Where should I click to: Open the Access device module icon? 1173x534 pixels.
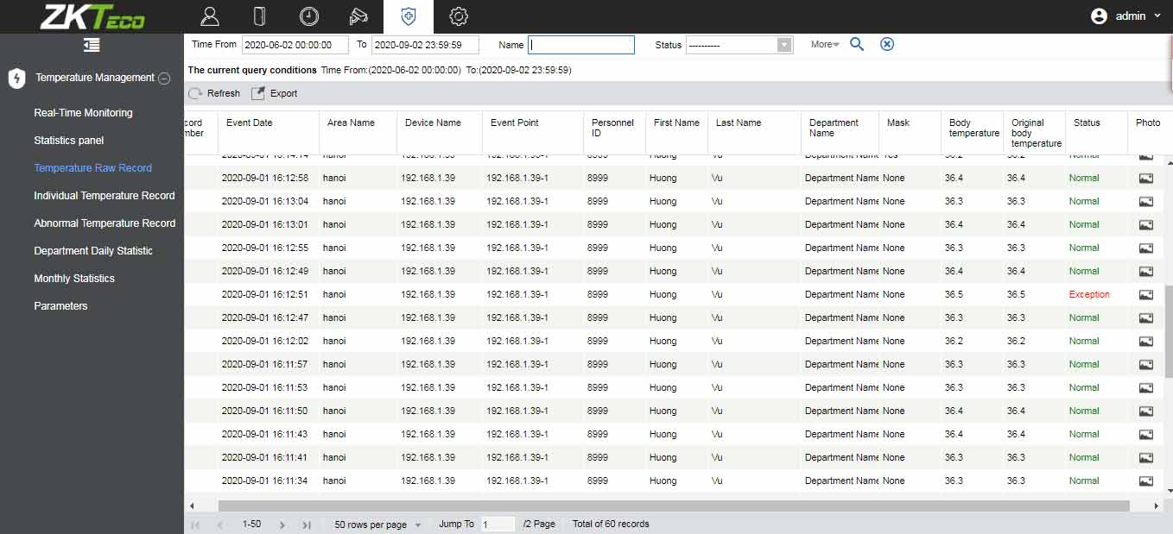pyautogui.click(x=259, y=16)
